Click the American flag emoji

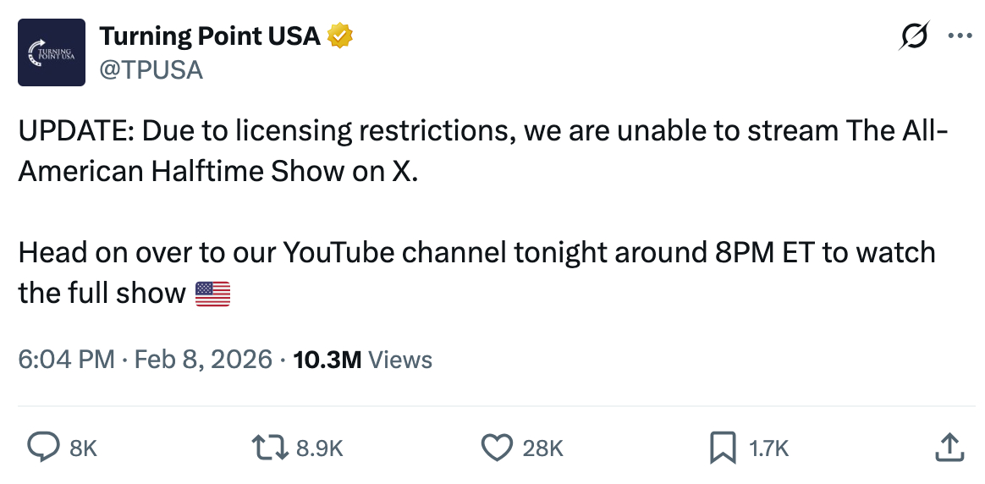click(212, 294)
